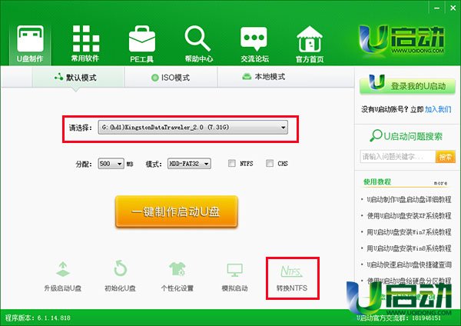Switch to the 本地模式 tab

click(264, 77)
